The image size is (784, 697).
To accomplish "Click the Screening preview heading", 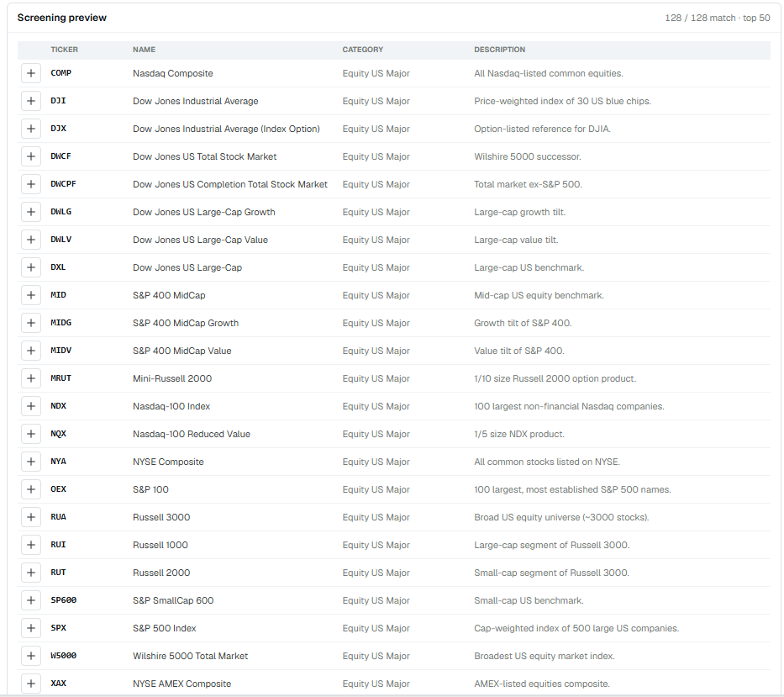I will [x=62, y=18].
